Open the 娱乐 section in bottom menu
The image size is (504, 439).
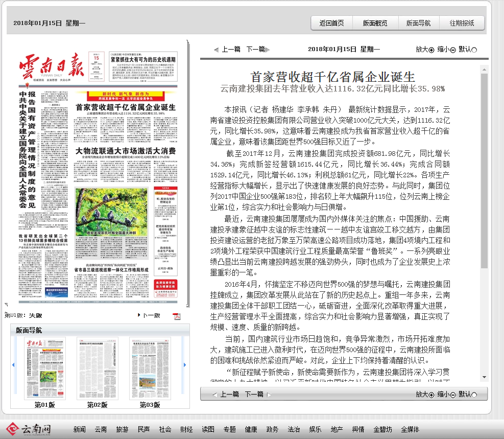[x=315, y=430]
